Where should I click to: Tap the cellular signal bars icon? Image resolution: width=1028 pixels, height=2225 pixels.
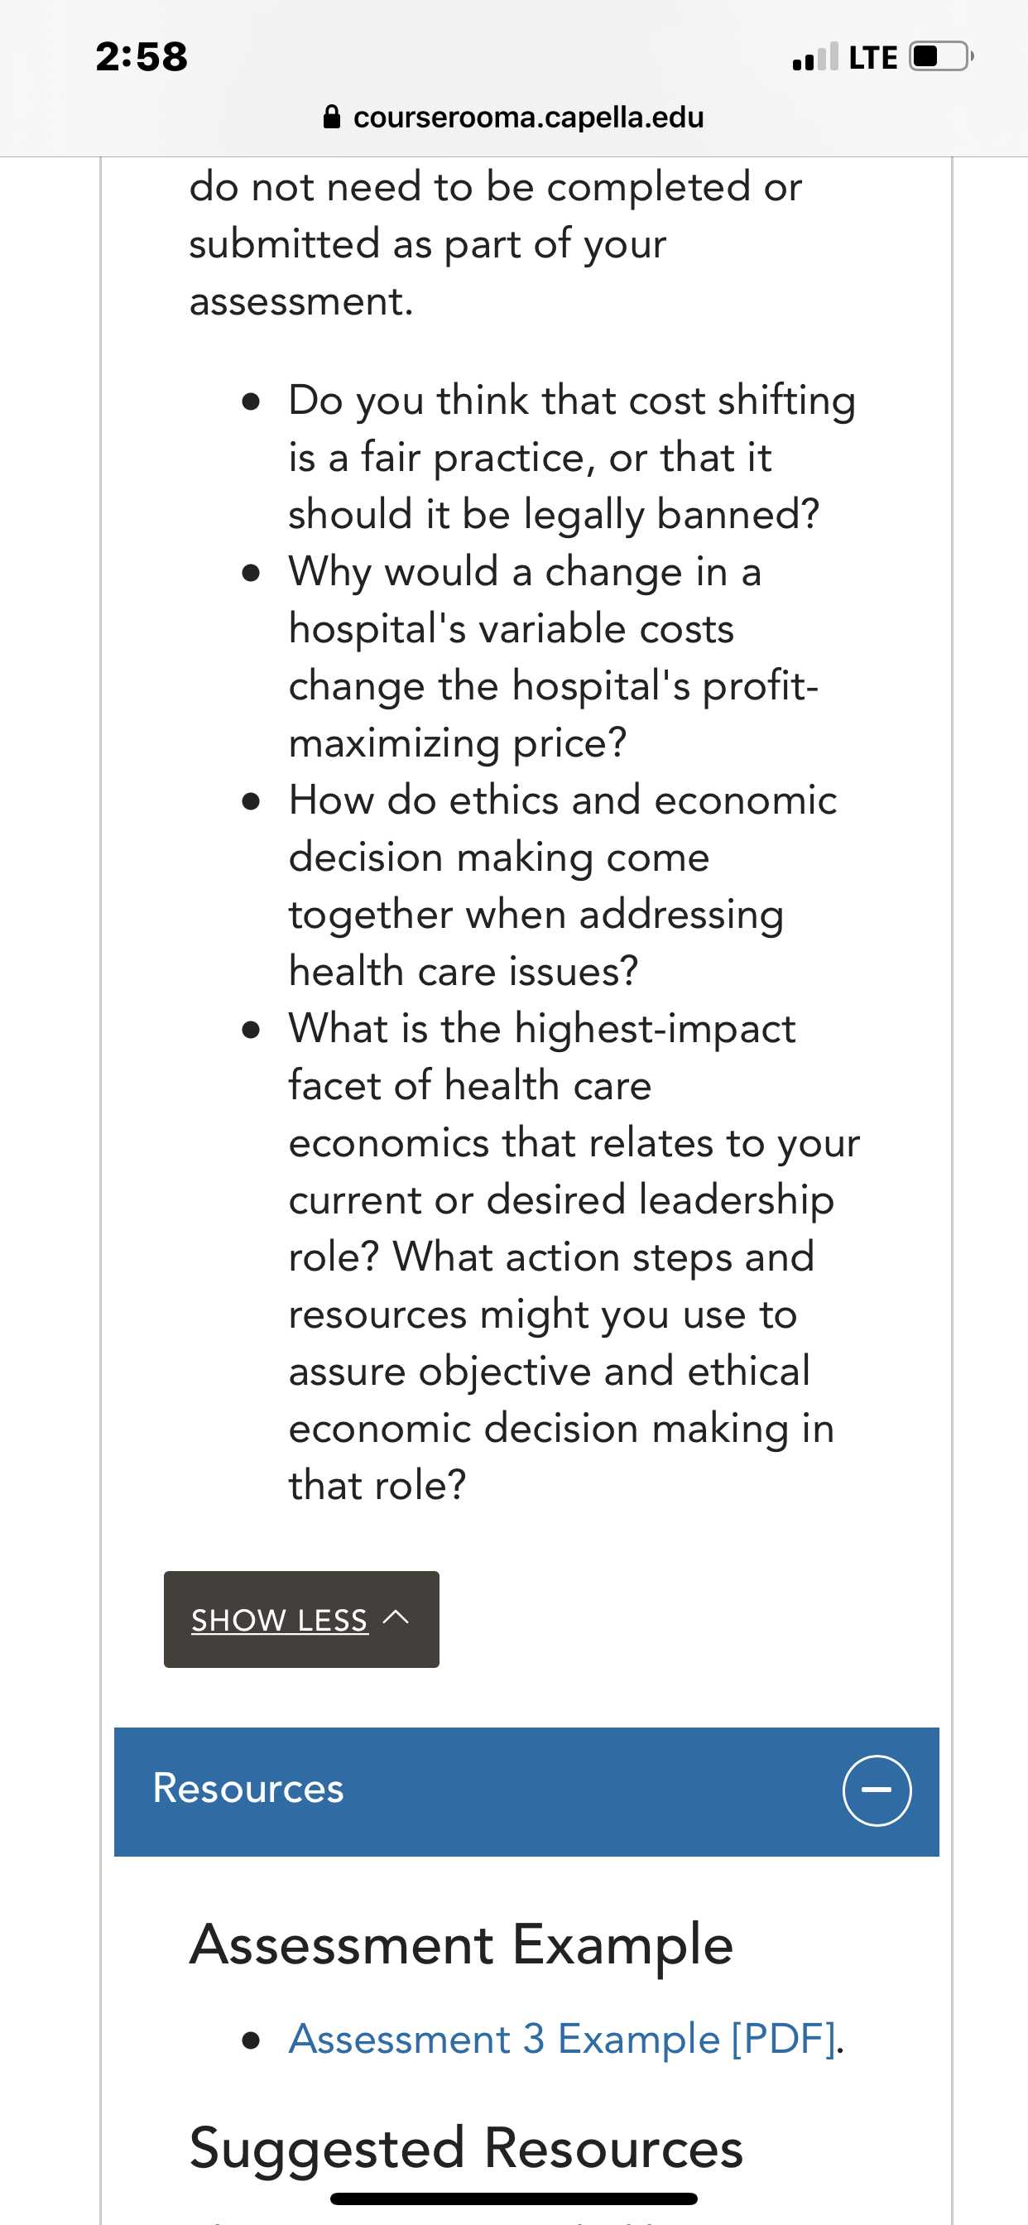pos(814,57)
